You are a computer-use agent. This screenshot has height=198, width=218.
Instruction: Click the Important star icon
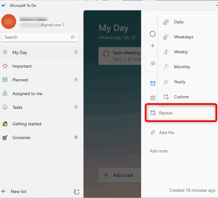click(5, 66)
